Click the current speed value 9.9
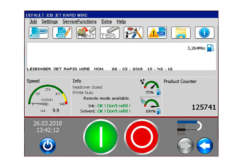This screenshot has width=243, height=167. pyautogui.click(x=56, y=110)
